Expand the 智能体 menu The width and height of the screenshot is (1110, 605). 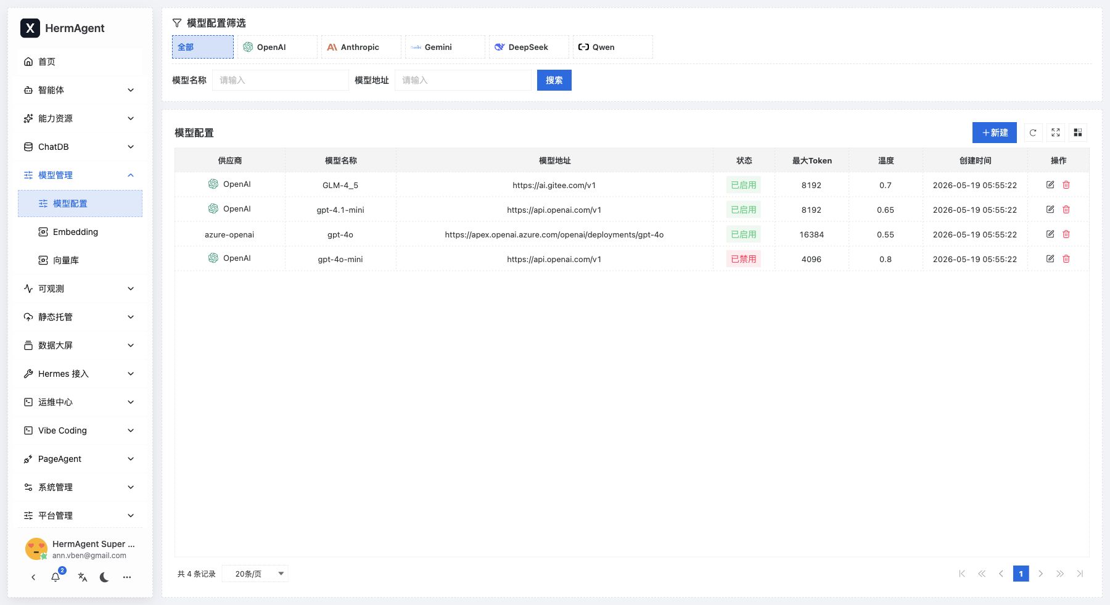click(x=80, y=90)
